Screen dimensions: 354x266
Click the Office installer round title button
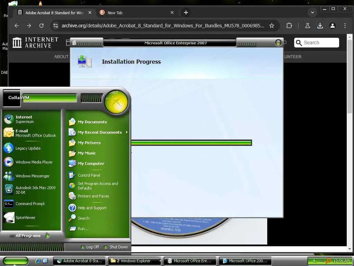(278, 43)
